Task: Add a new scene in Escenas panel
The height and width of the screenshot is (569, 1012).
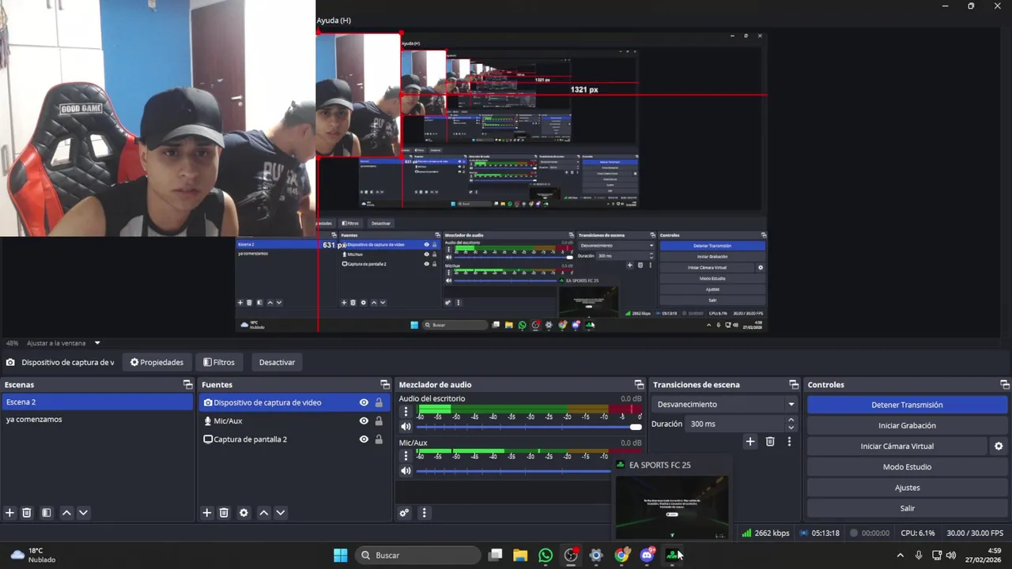Action: click(x=9, y=513)
